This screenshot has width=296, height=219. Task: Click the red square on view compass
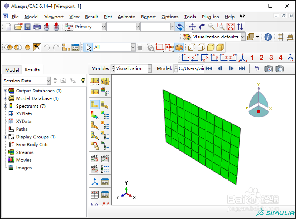coord(259,111)
